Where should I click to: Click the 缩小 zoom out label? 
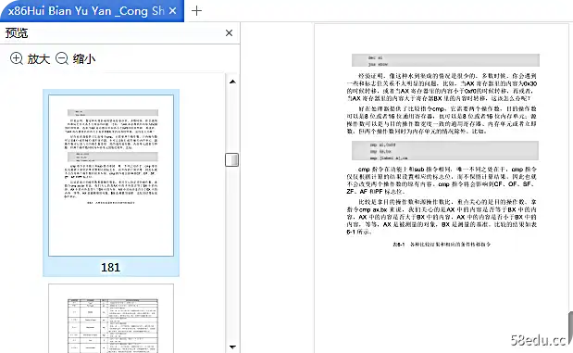84,58
